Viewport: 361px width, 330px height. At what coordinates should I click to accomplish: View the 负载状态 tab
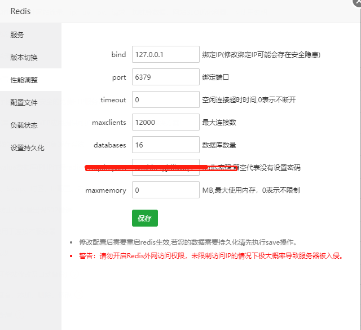click(x=30, y=125)
